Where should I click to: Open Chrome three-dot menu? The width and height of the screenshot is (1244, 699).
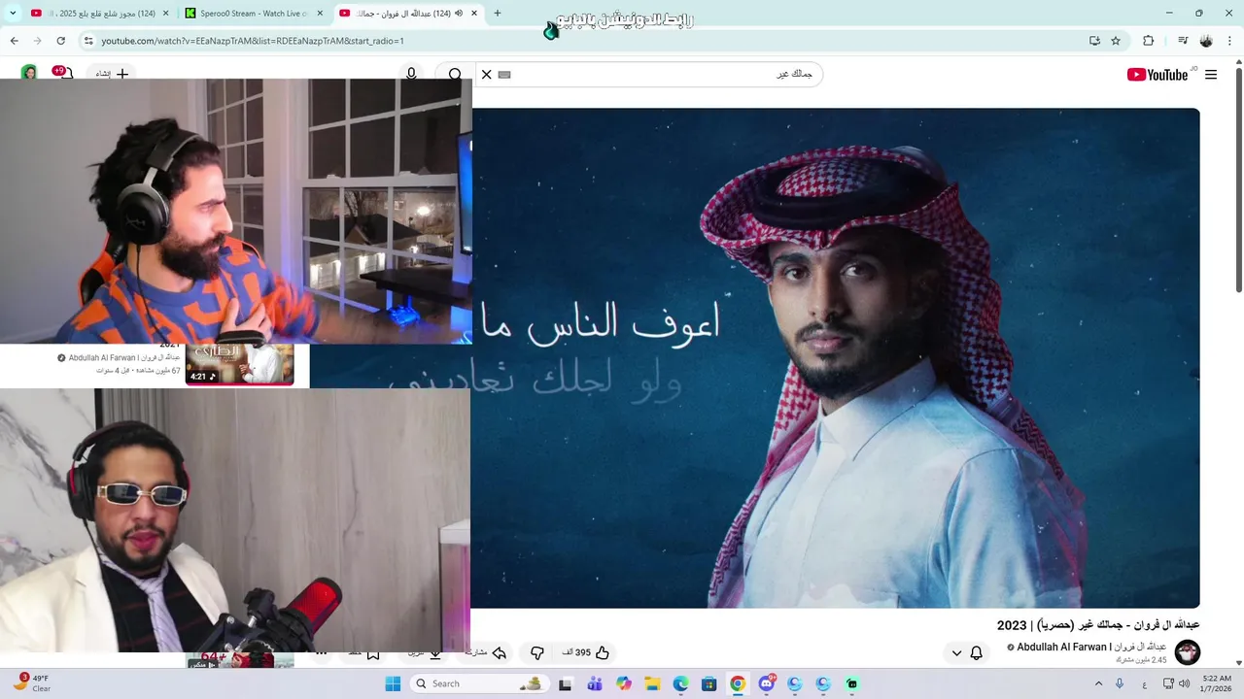coord(1230,41)
